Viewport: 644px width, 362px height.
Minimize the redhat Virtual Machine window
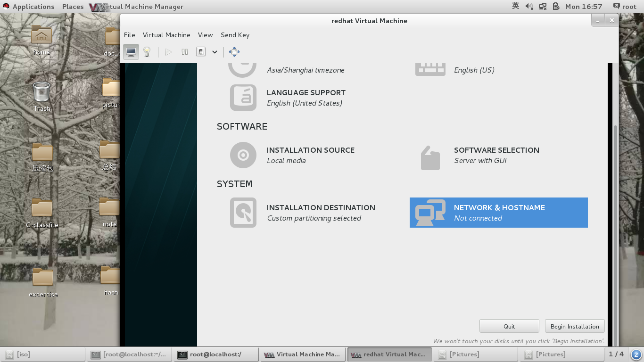click(x=598, y=21)
